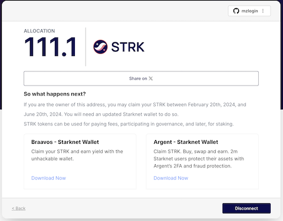
Task: Click the Starknet STRK token logo
Action: tap(100, 47)
